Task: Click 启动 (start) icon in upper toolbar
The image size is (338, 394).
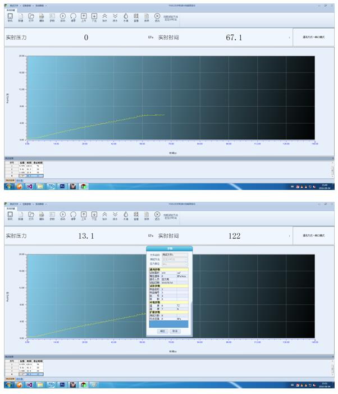Action: 62,17
